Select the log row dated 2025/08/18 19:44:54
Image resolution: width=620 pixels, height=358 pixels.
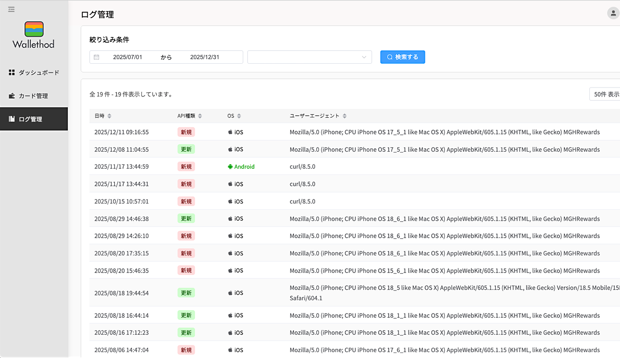(x=122, y=293)
